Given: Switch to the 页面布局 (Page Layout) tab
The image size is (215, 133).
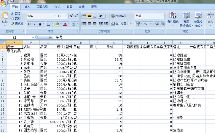Looking at the screenshot, I should [42, 7].
